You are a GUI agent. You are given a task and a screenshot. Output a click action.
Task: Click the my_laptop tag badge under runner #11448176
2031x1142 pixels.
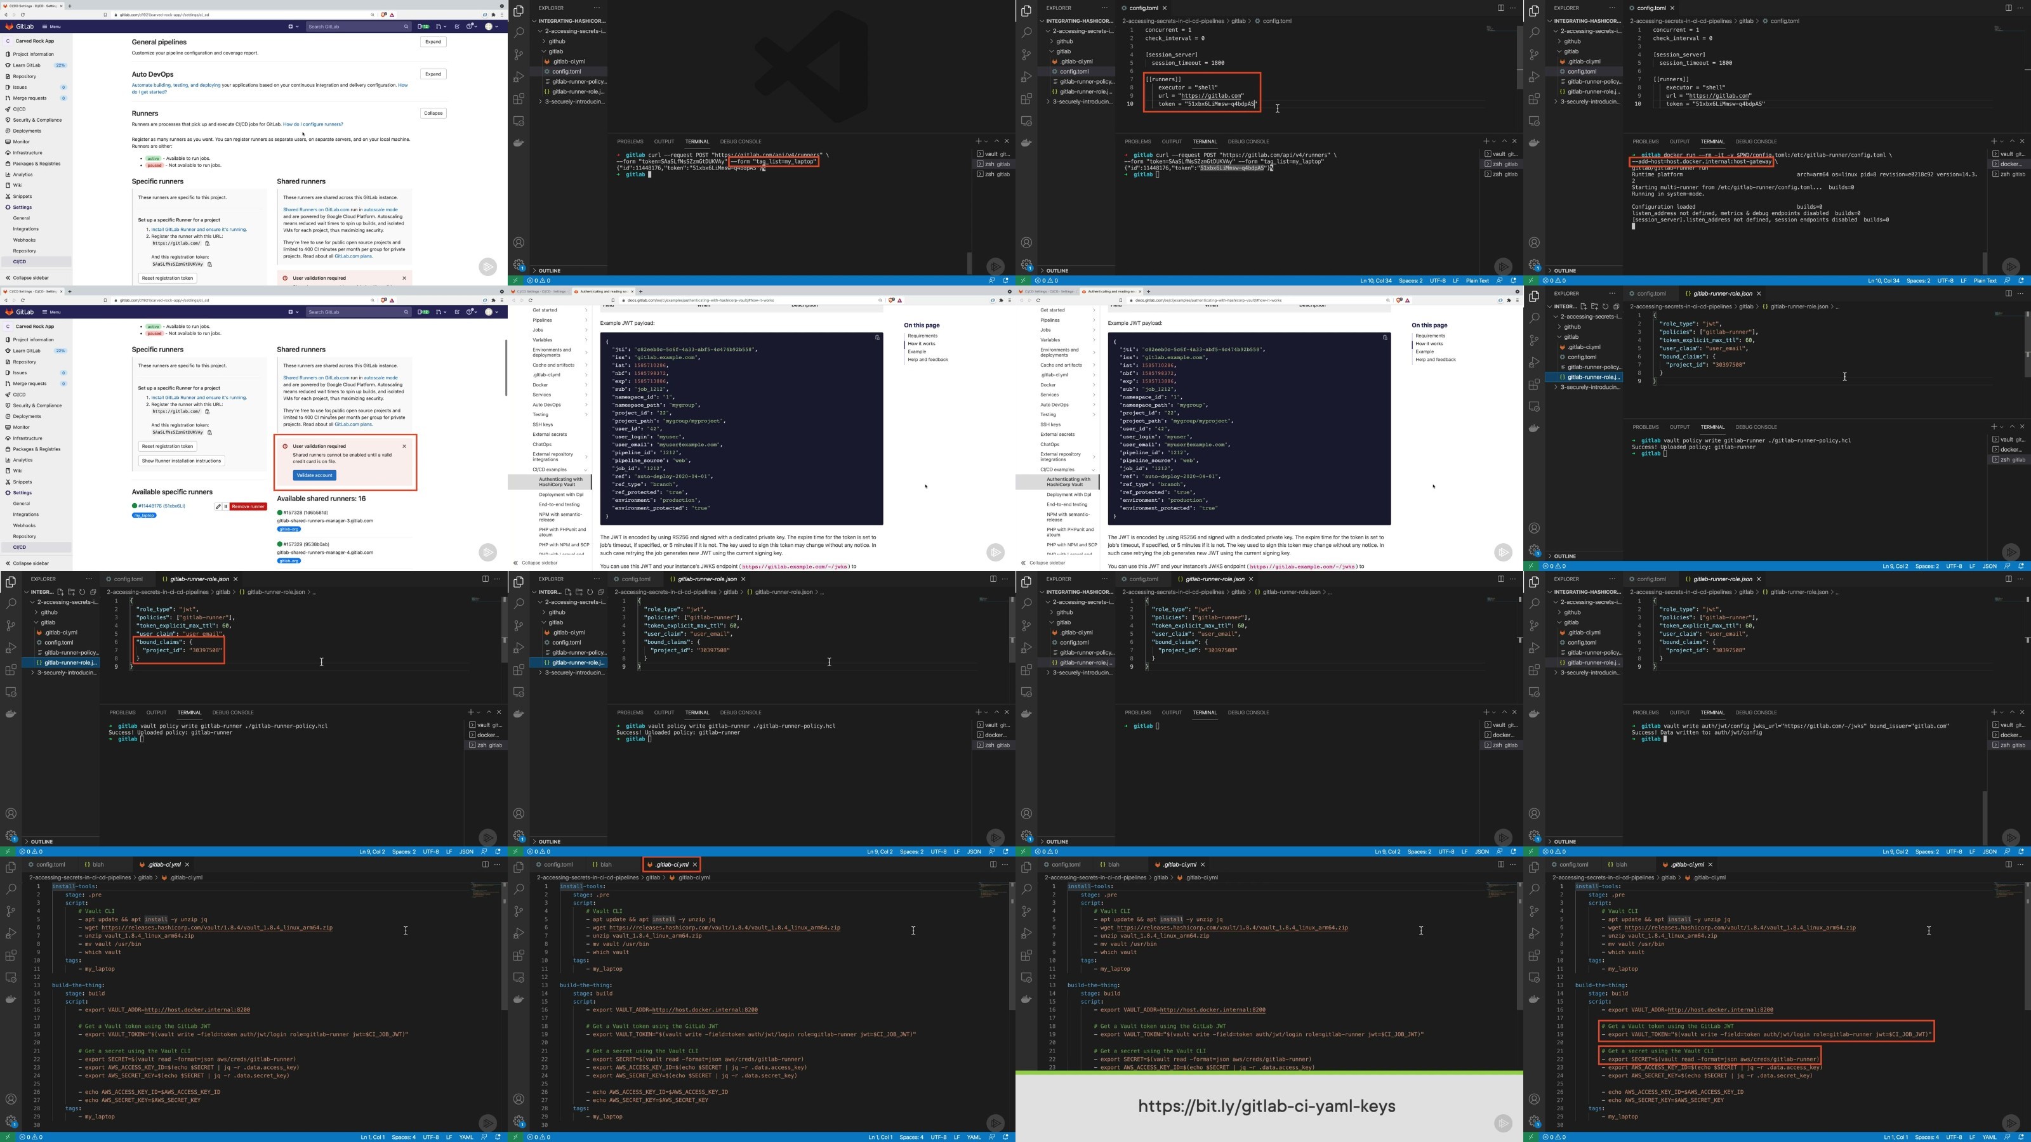(143, 515)
